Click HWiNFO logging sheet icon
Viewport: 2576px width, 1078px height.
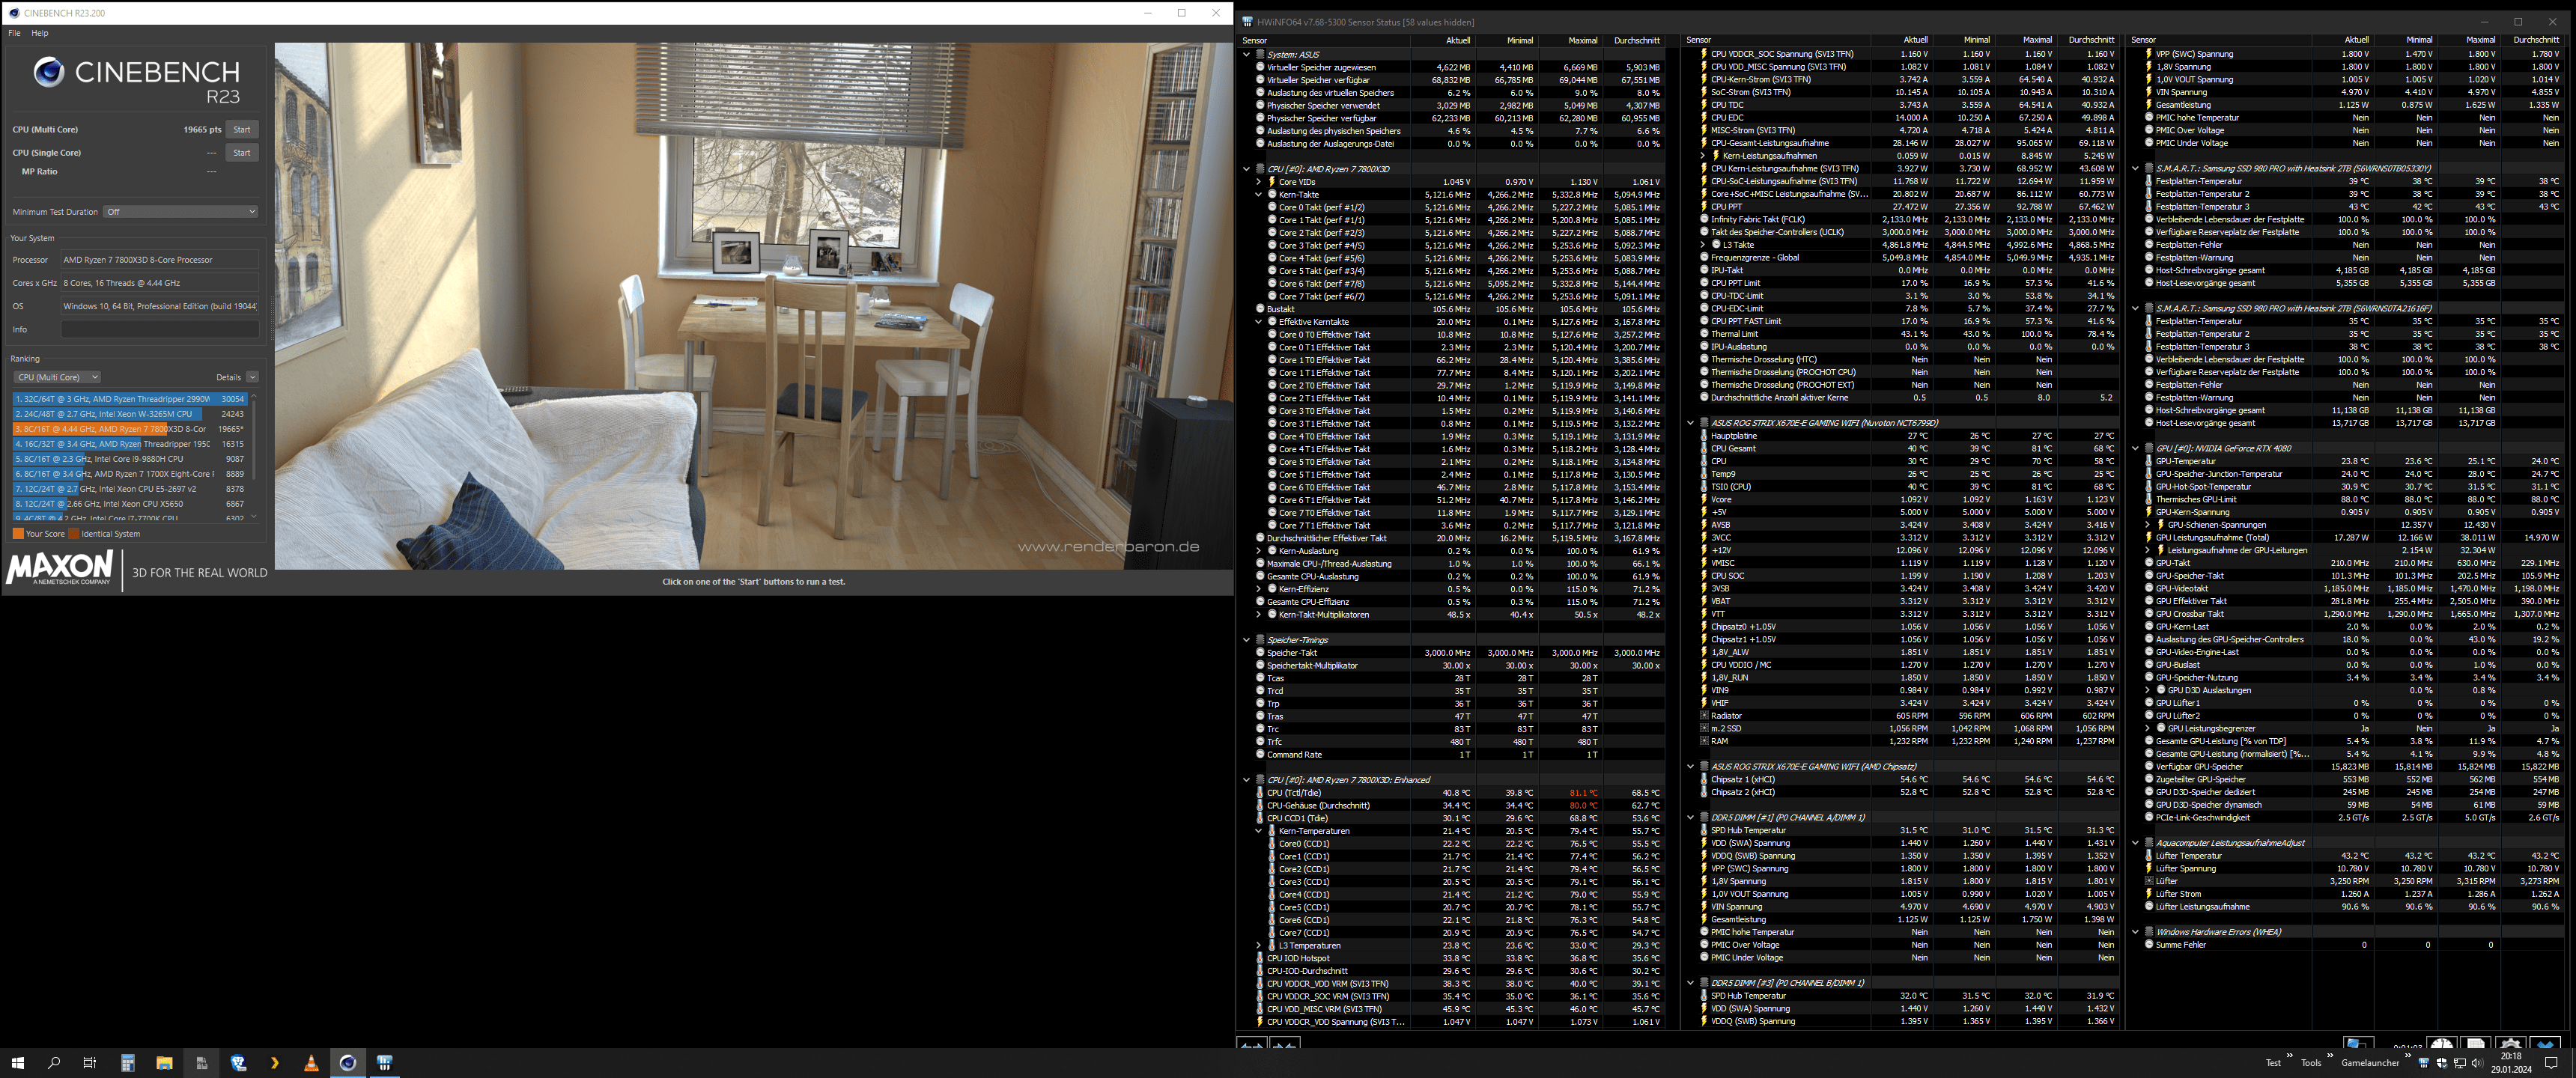pyautogui.click(x=2476, y=1042)
